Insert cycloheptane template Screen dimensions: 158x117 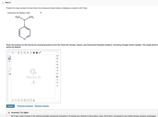[28, 100]
